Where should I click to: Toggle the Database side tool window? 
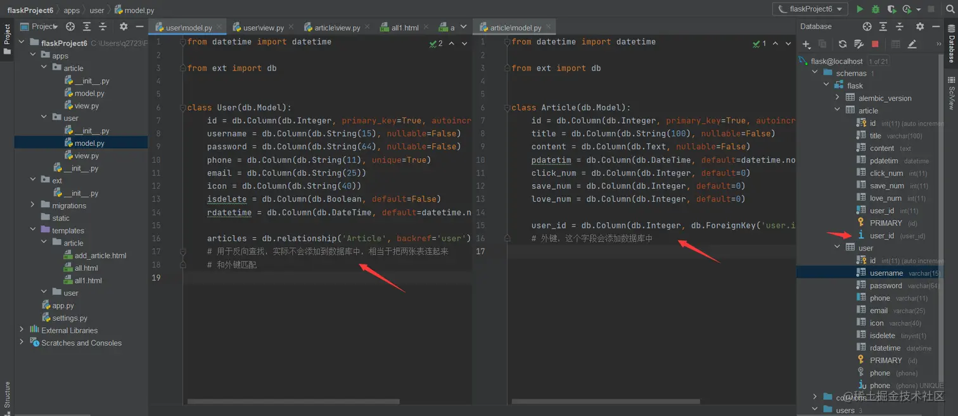tap(951, 44)
